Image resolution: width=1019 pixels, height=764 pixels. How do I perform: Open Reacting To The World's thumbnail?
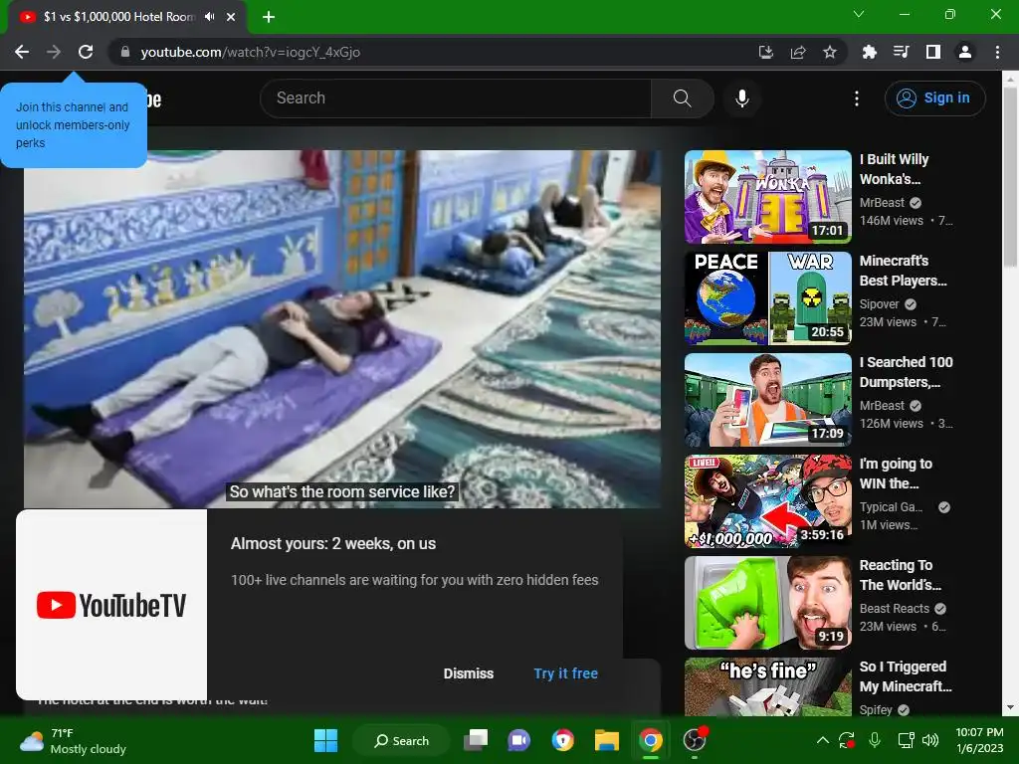(768, 602)
